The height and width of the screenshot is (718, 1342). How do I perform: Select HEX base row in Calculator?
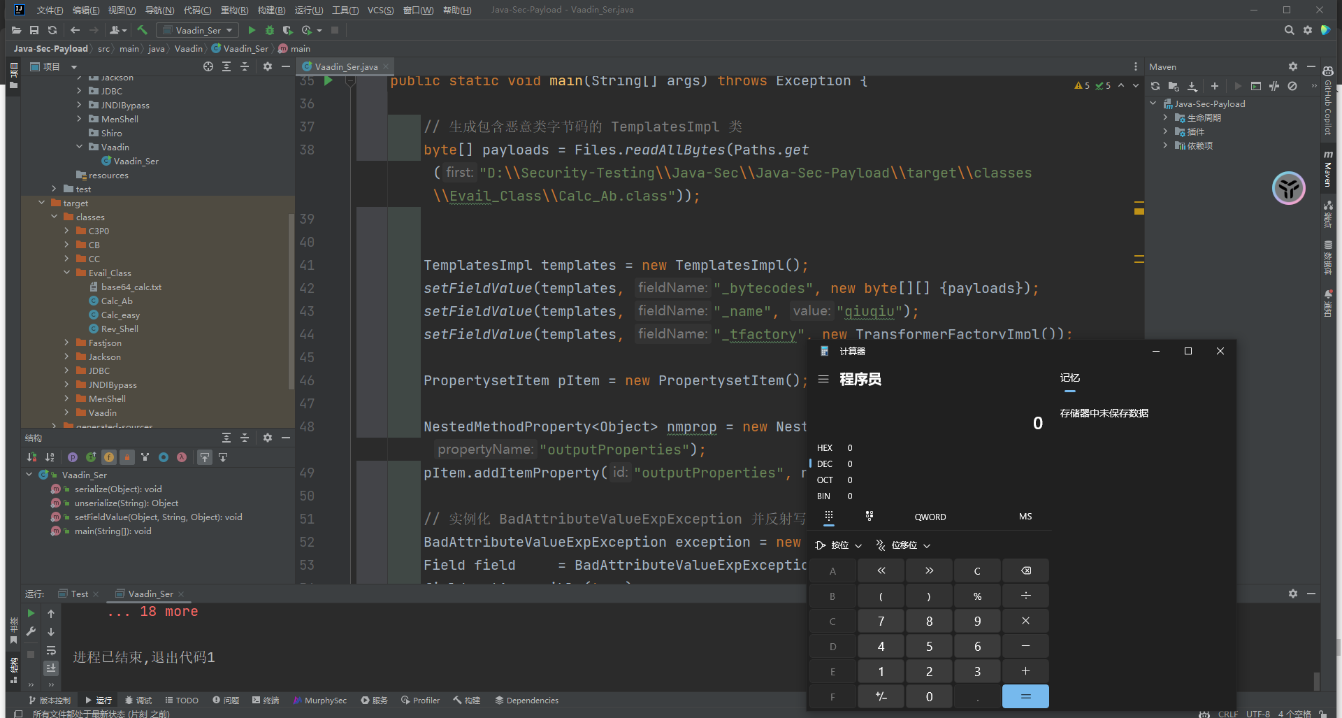point(835,447)
